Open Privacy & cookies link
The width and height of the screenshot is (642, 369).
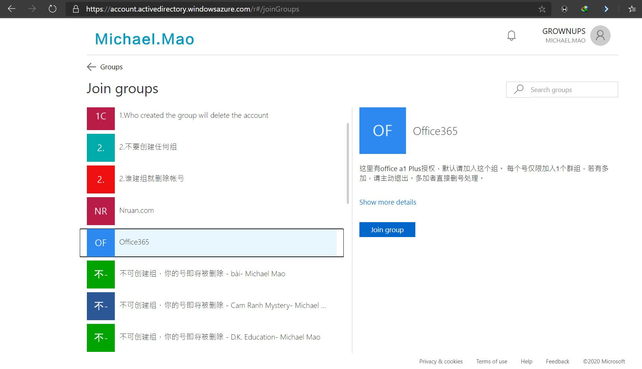[441, 362]
